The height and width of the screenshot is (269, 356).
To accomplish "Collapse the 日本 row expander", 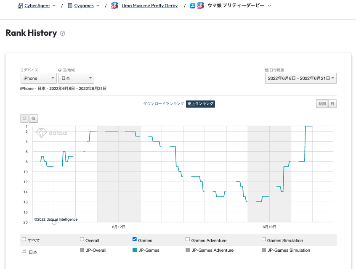I will coord(24,251).
